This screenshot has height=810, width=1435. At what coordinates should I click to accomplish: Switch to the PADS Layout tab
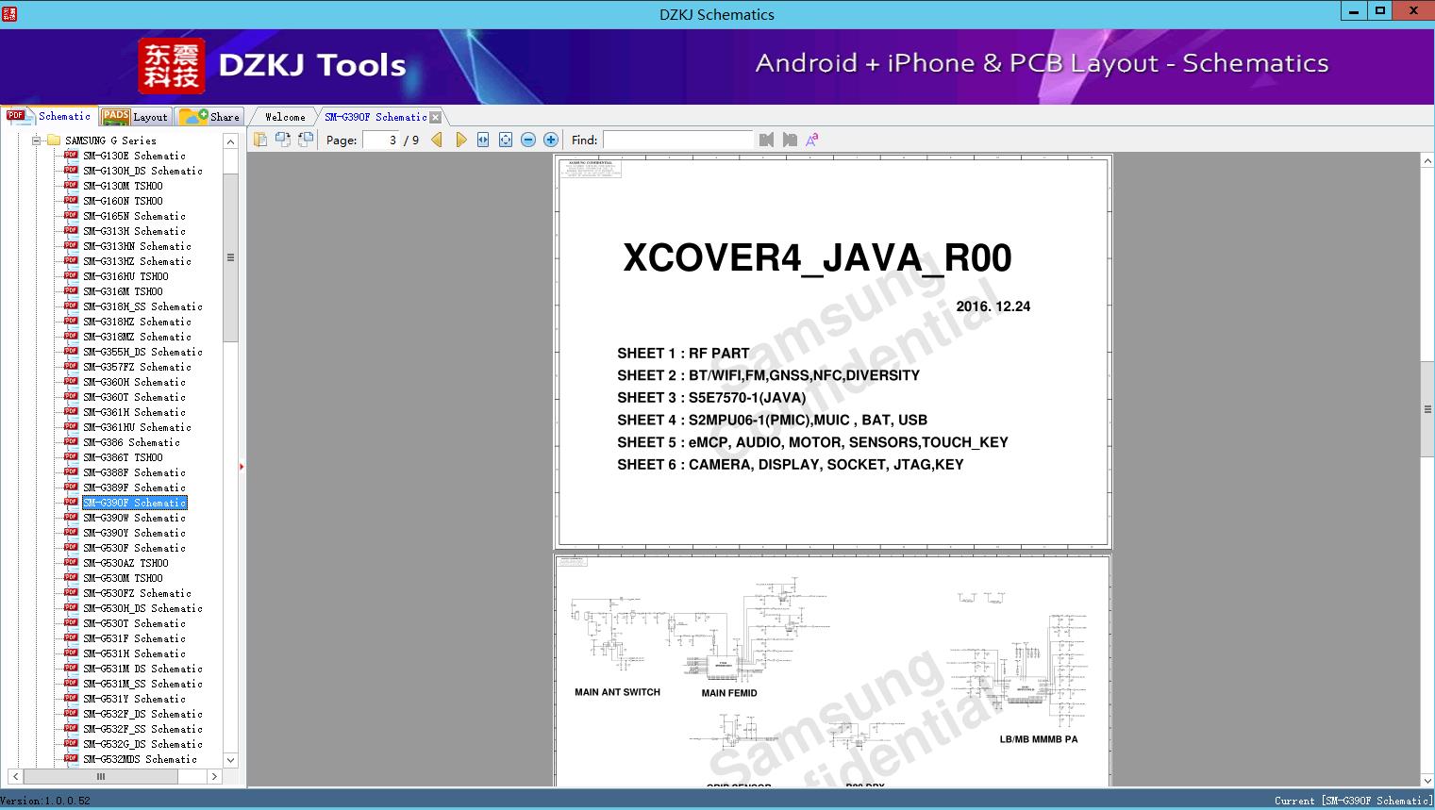135,117
